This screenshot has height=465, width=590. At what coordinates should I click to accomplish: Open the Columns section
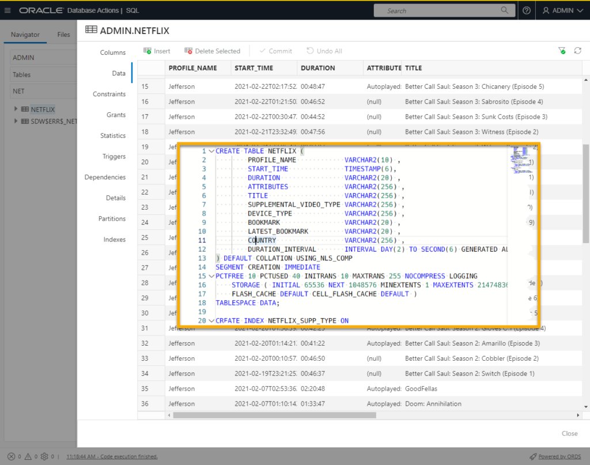click(x=112, y=52)
